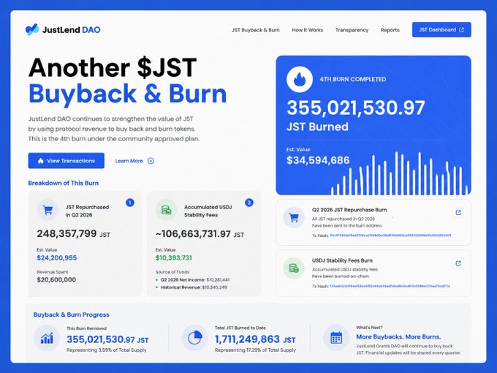
Task: Open Tx Hash link under Q2 2026 Repurchase Burn
Action: click(x=390, y=236)
